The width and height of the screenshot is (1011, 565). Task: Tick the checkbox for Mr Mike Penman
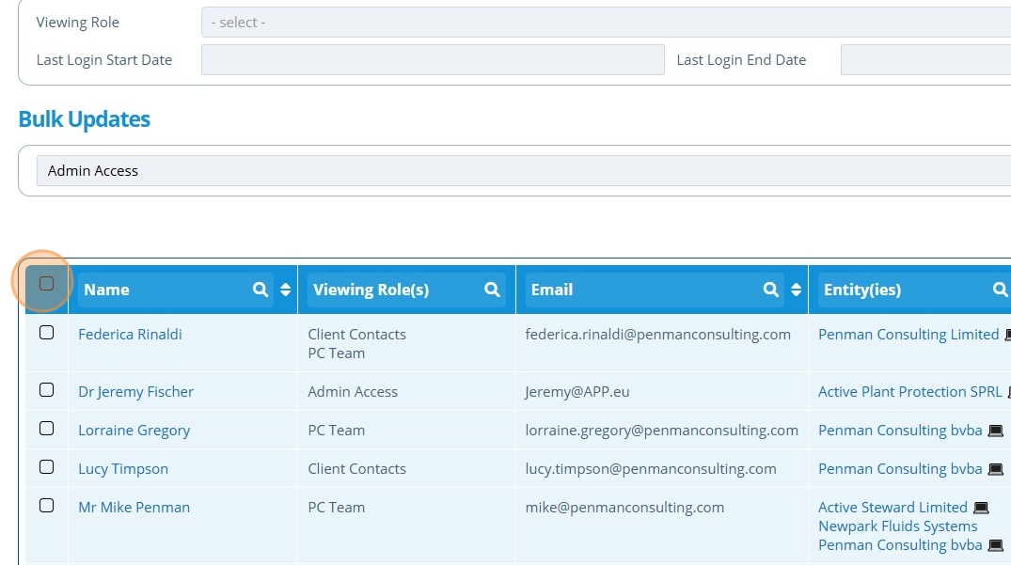[46, 506]
